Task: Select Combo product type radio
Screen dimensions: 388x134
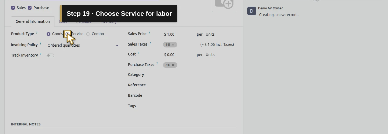Action: click(x=88, y=34)
